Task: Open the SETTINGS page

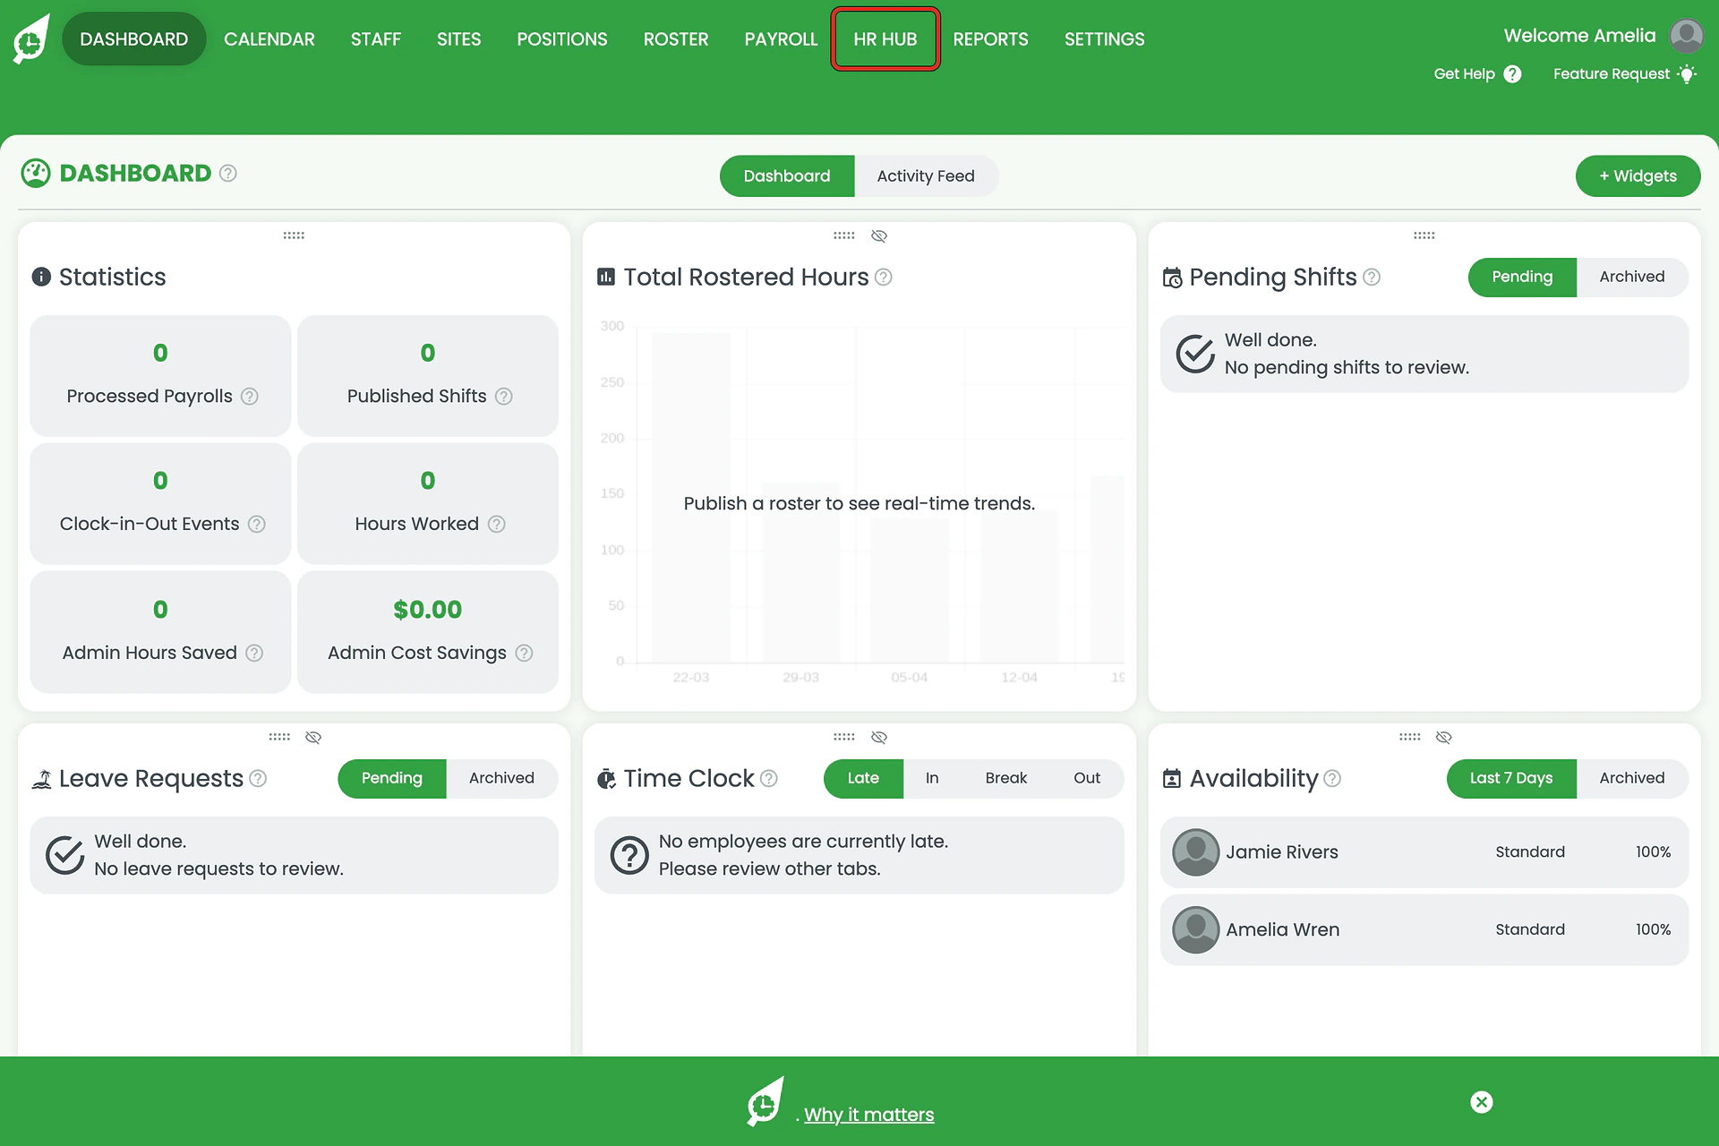Action: pyautogui.click(x=1104, y=38)
